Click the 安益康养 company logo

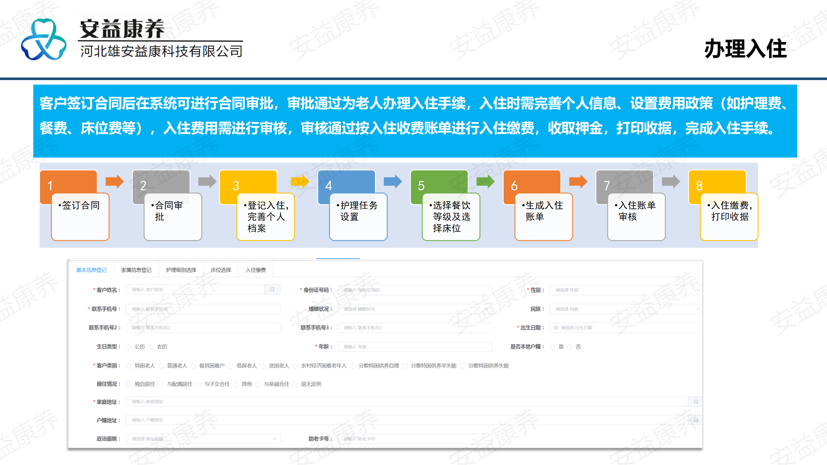coord(44,39)
